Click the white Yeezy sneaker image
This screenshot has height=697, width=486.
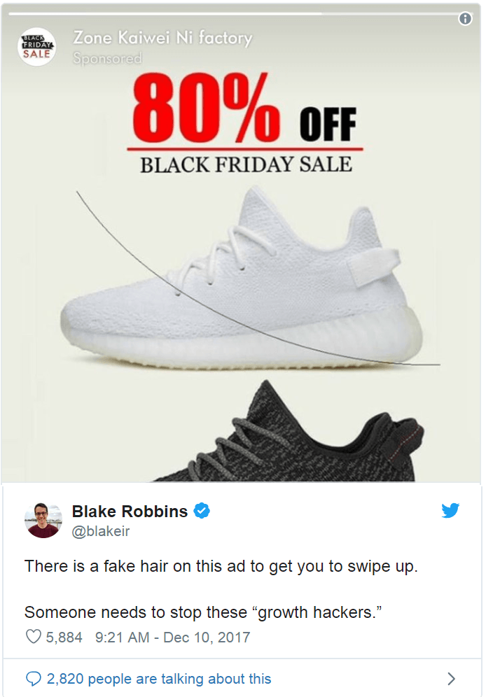241,279
